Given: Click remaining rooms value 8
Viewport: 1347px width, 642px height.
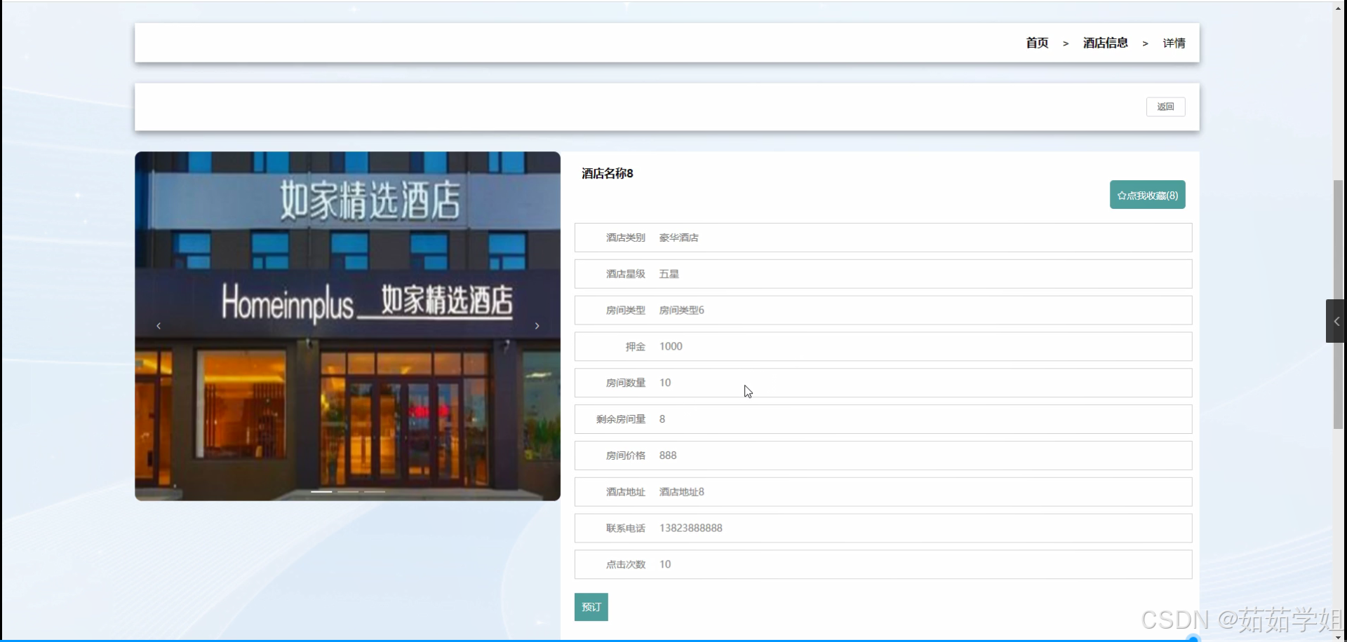Looking at the screenshot, I should (662, 419).
